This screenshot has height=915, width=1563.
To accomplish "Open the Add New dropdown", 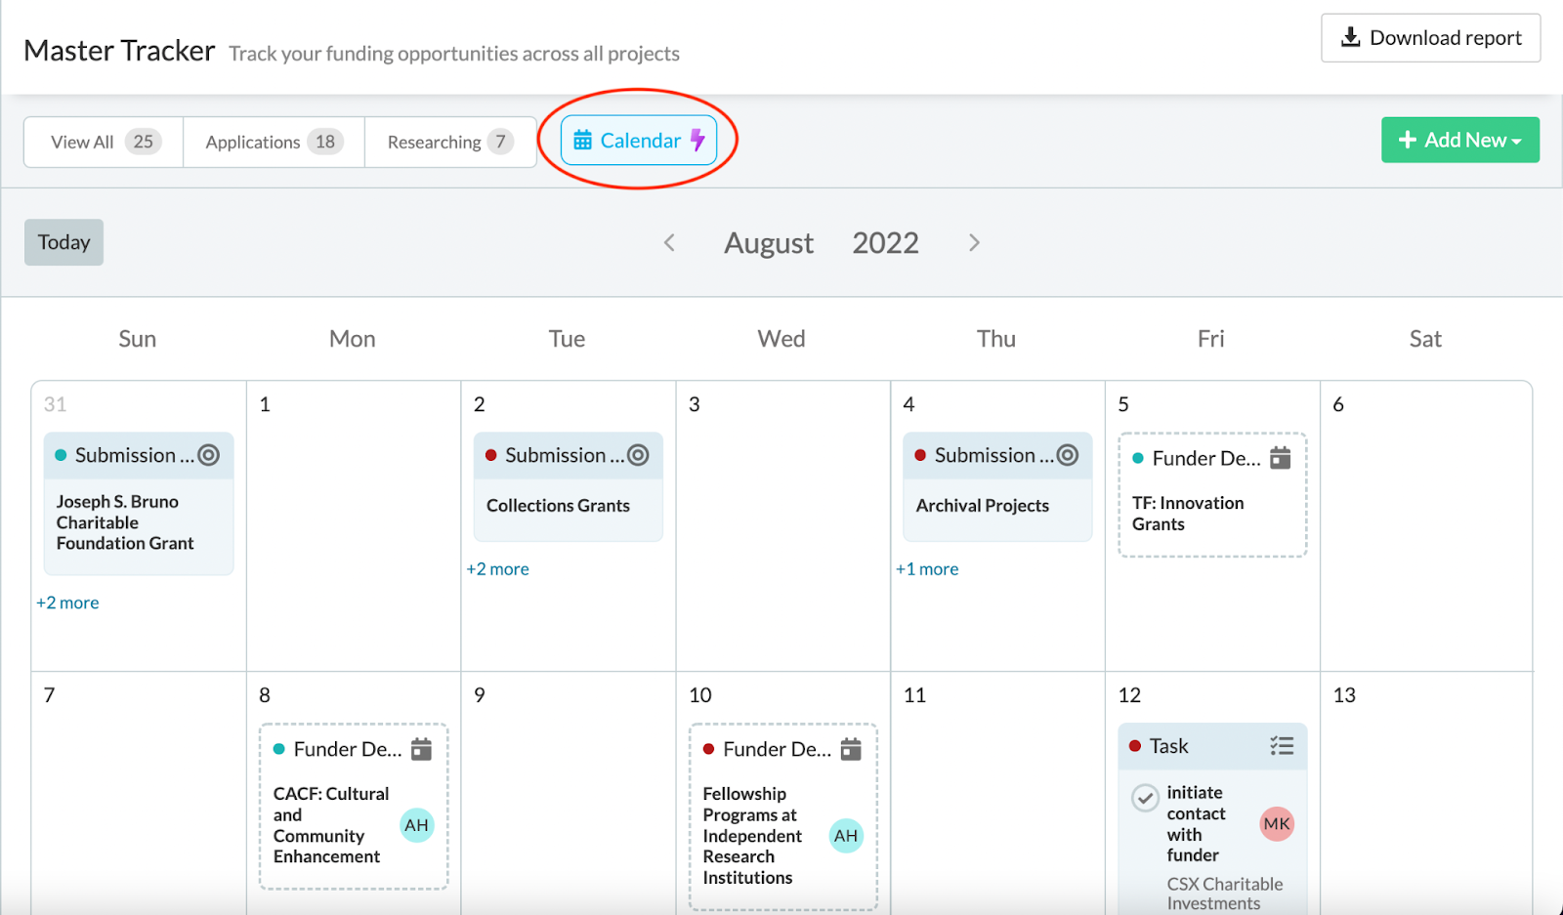I will click(1460, 140).
